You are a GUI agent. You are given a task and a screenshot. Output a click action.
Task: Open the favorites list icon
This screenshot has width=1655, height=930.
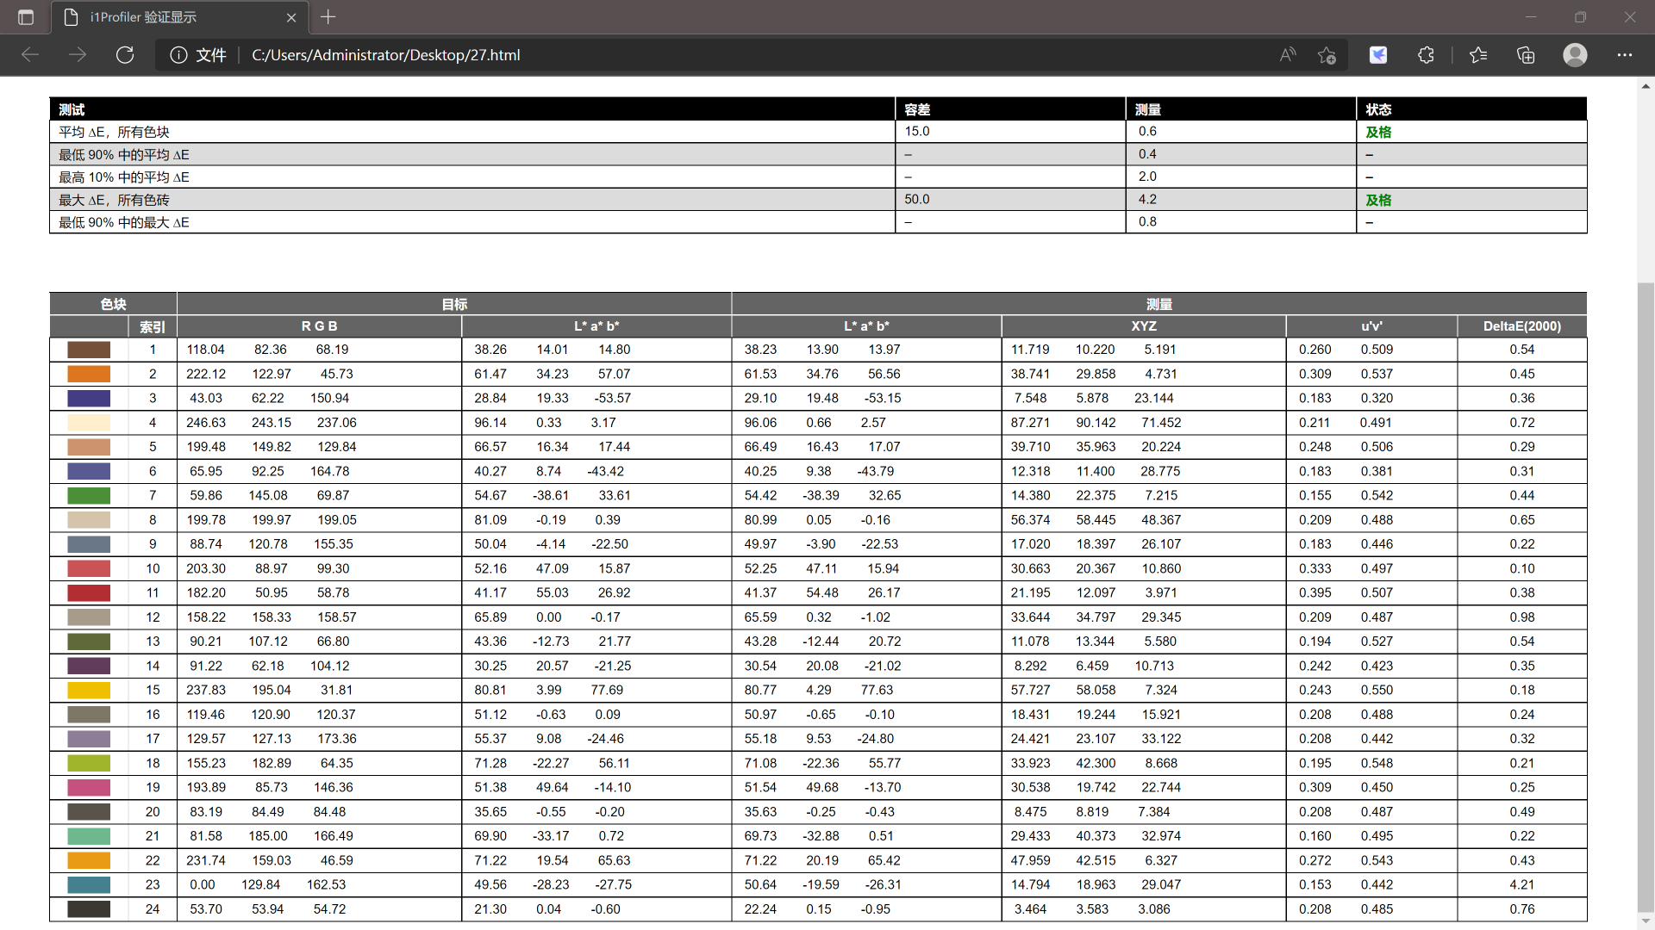pos(1478,55)
